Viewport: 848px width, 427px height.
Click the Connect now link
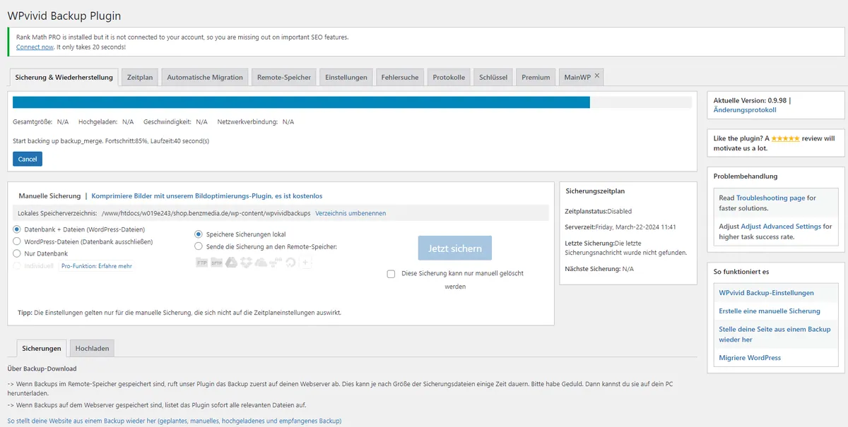(35, 47)
